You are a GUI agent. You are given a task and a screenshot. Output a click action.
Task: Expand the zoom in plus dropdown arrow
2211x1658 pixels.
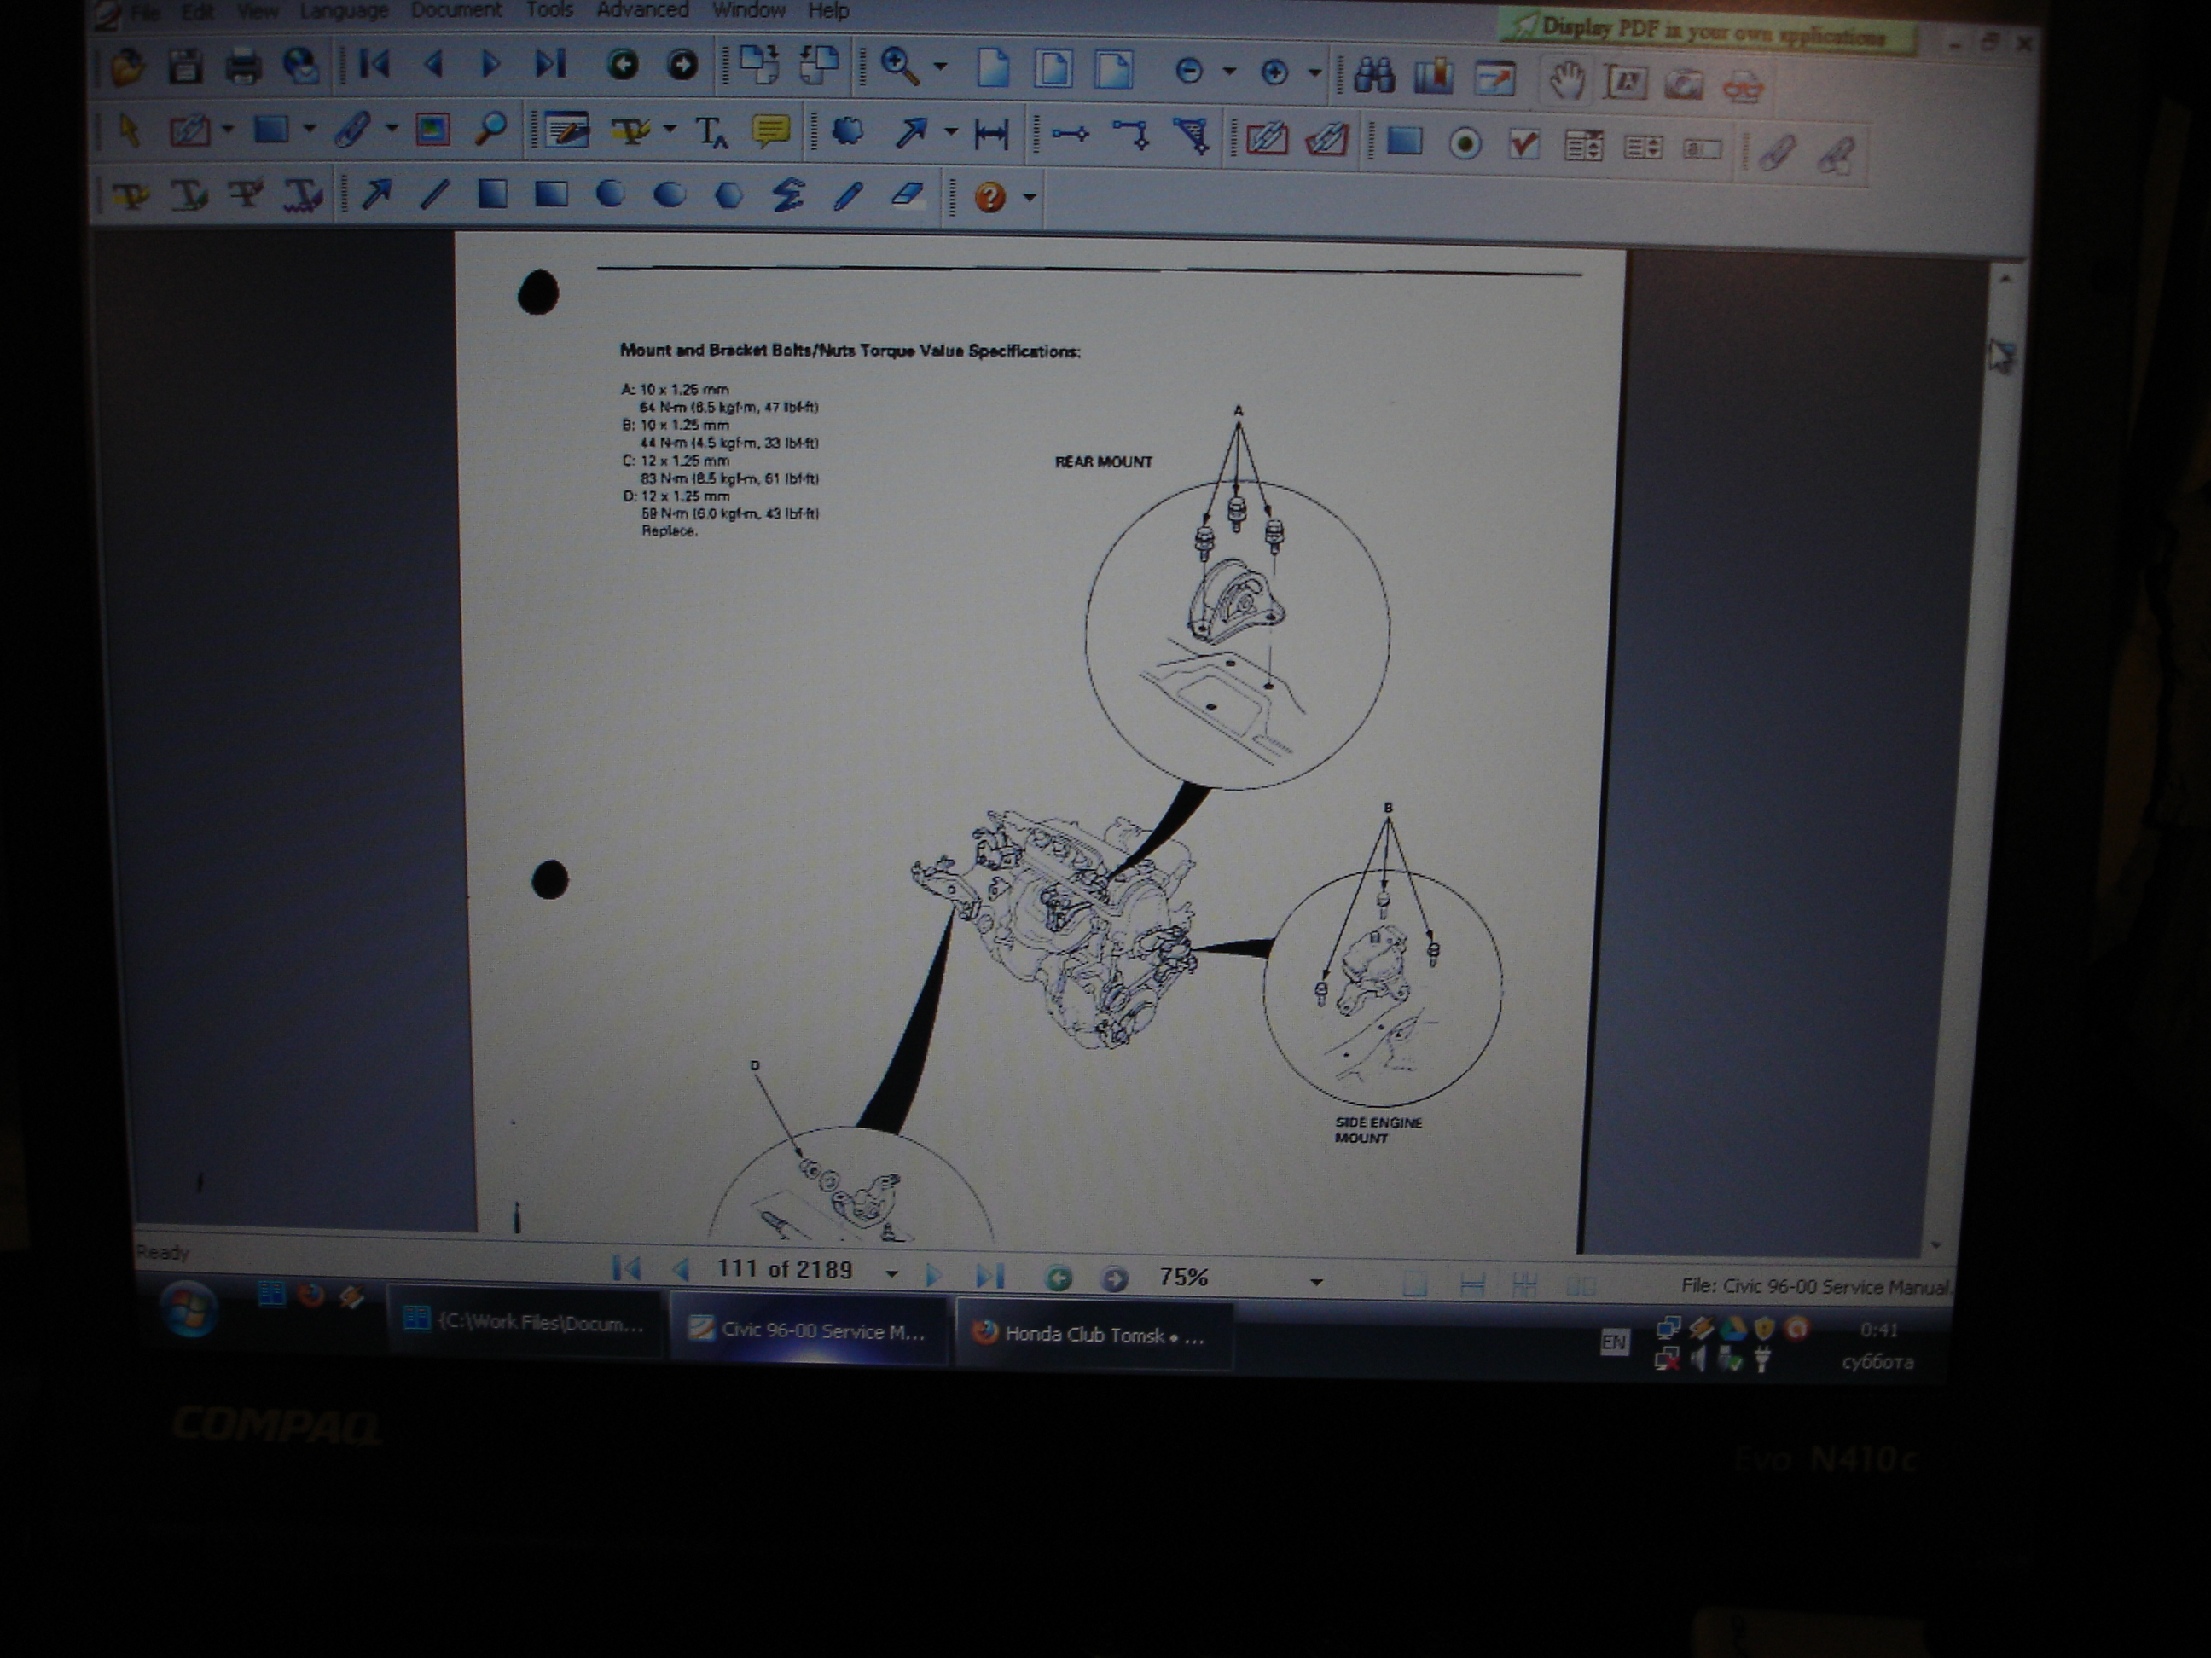tap(1314, 73)
